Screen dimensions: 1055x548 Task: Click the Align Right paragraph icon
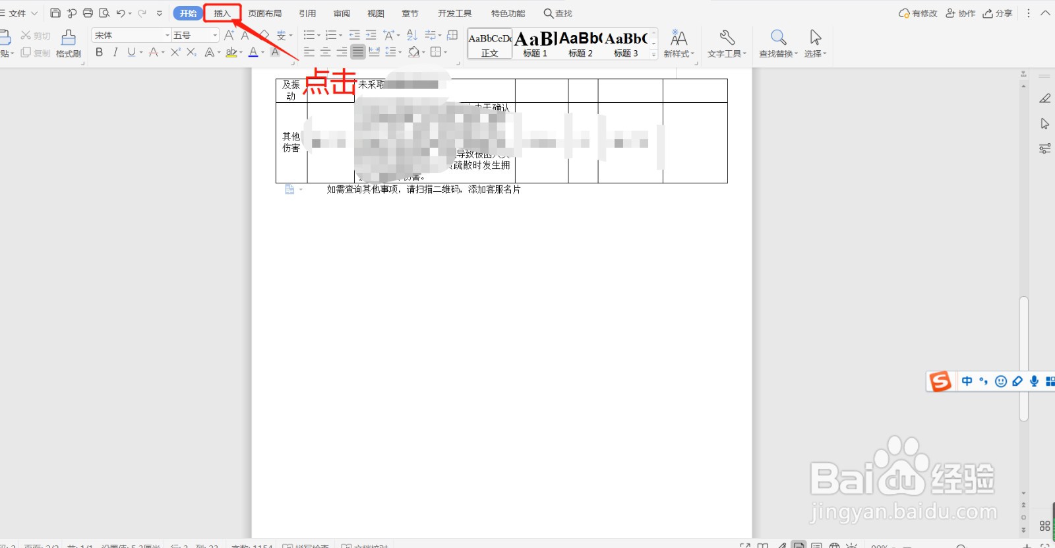tap(342, 52)
